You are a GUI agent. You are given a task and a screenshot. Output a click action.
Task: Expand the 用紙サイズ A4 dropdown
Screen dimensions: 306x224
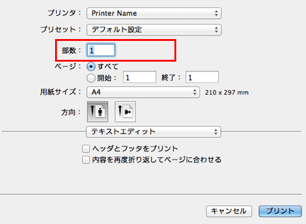tap(143, 92)
